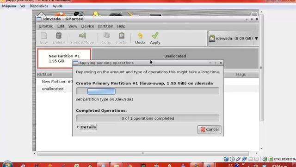Open the Device menu in GParted

(87, 26)
